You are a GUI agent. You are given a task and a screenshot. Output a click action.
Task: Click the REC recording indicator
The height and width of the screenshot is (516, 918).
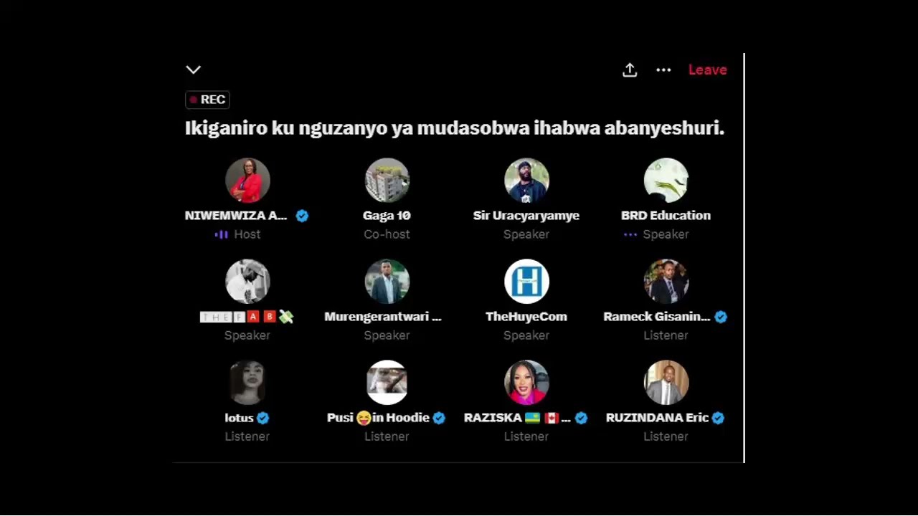(207, 100)
